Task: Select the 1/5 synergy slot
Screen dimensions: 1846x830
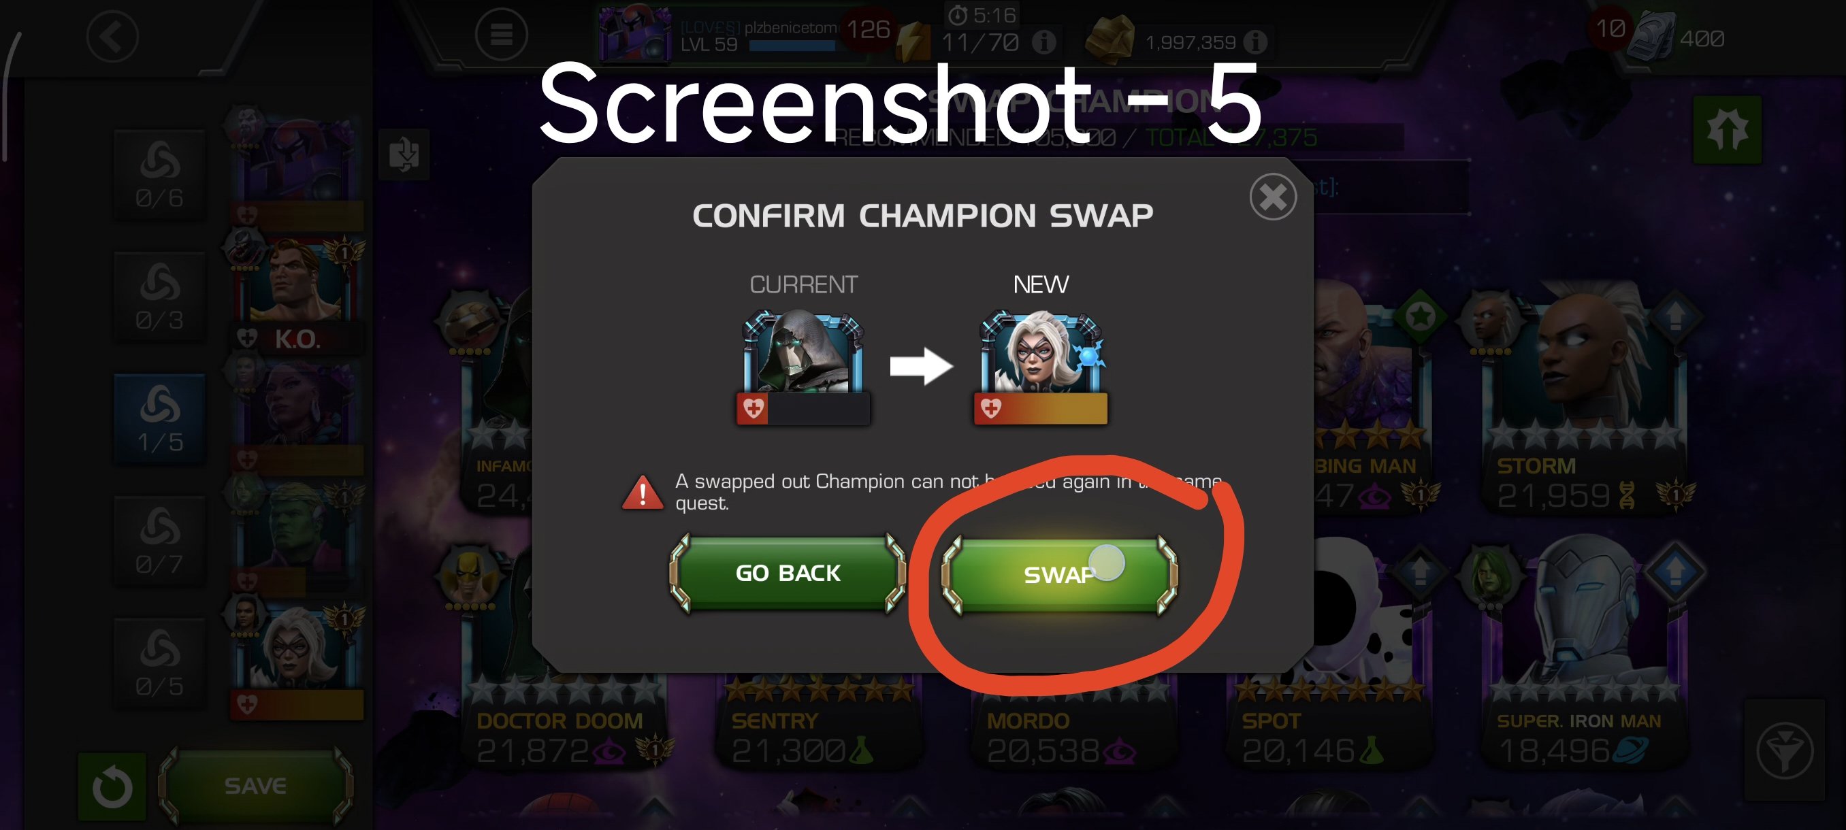Action: pyautogui.click(x=160, y=420)
